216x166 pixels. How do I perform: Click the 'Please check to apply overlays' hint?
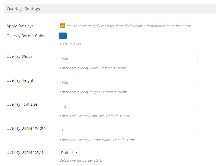coord(129,26)
